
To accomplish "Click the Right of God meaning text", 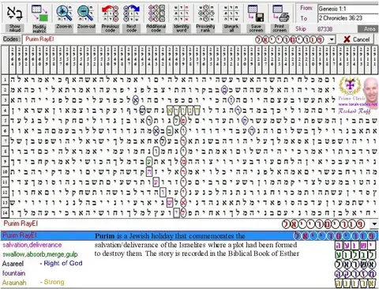I will (x=63, y=263).
